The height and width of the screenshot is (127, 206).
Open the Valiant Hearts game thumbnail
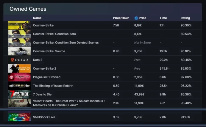(19, 103)
